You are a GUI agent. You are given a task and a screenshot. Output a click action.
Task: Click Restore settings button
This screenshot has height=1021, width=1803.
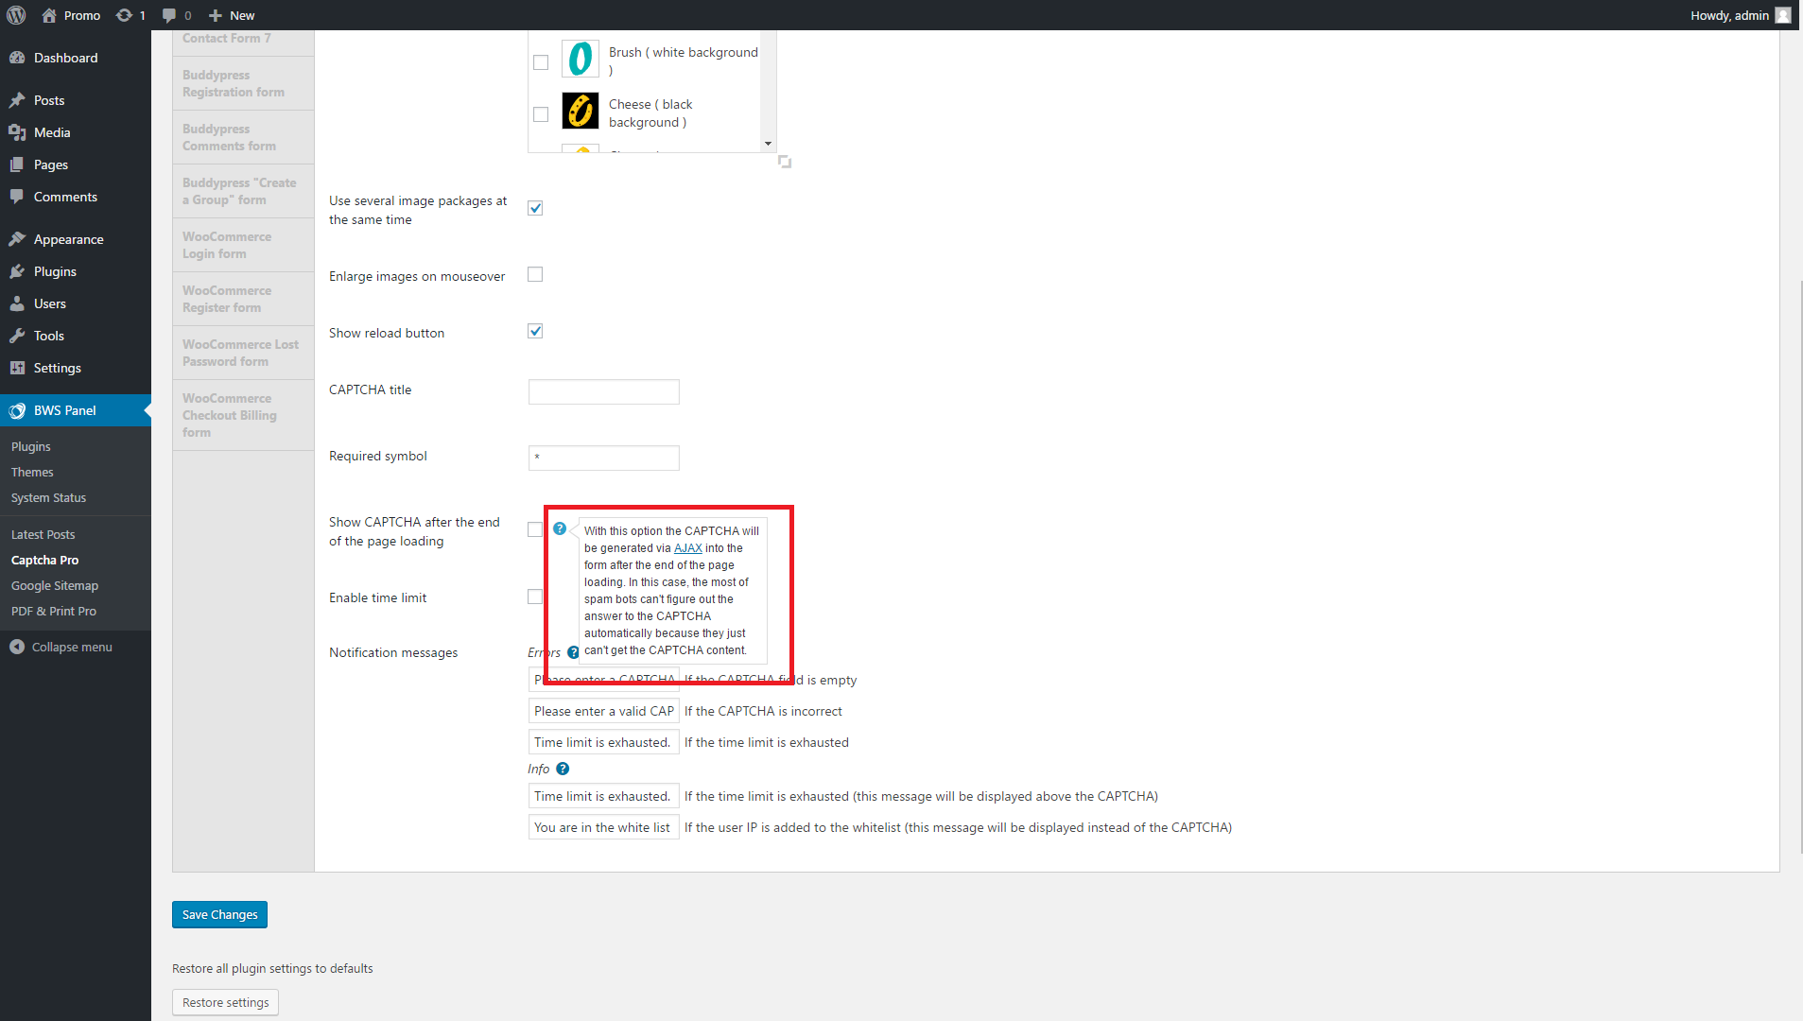pos(225,1002)
